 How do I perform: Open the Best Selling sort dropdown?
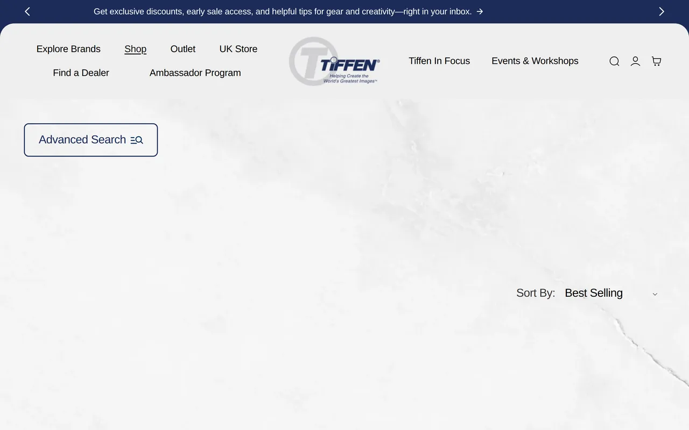[x=611, y=293]
